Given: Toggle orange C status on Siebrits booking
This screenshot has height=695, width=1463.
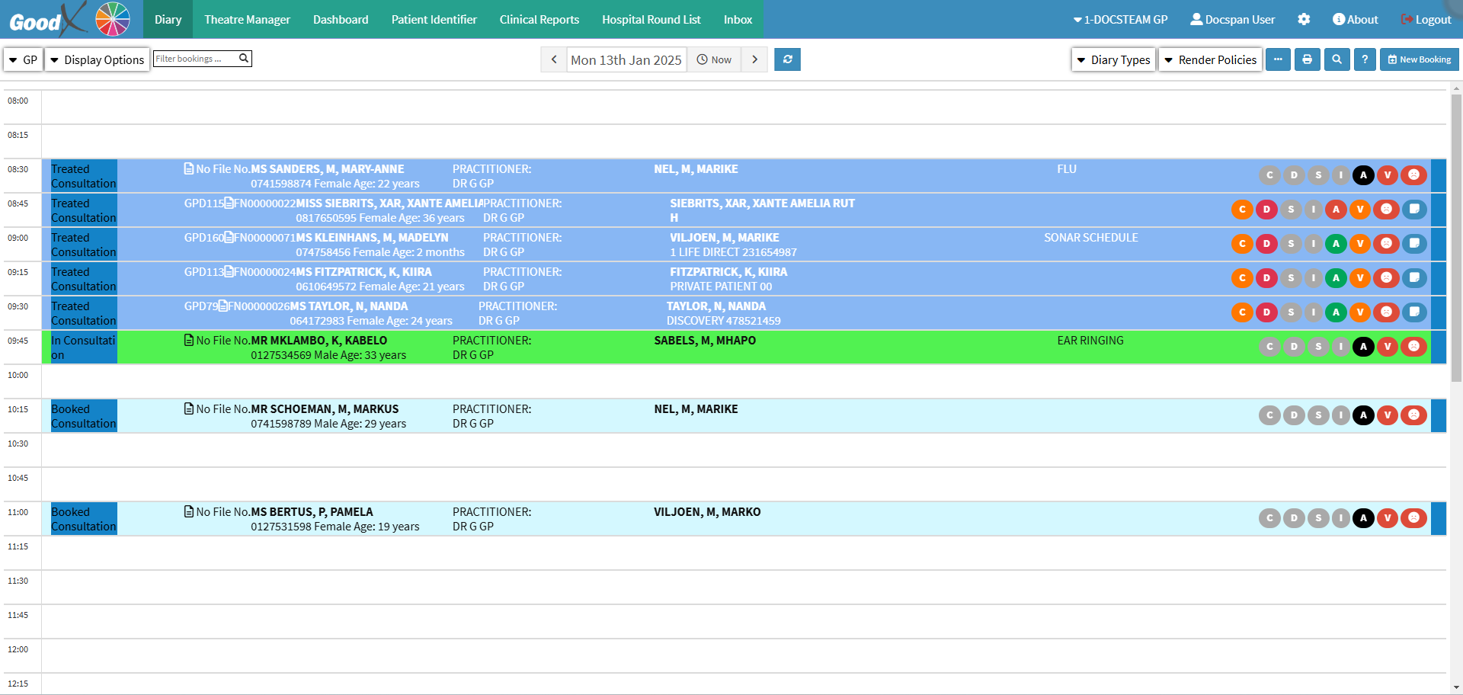Looking at the screenshot, I should point(1242,210).
